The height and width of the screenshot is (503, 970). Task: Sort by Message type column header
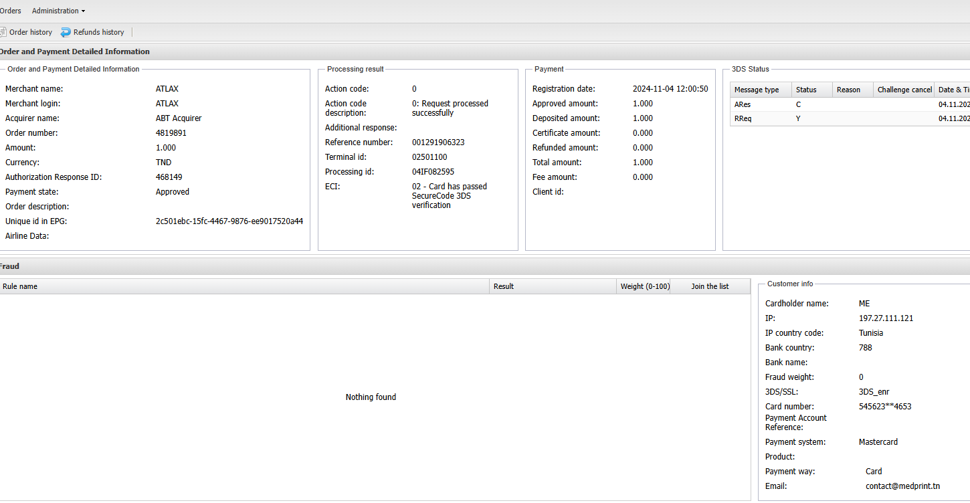tap(757, 90)
